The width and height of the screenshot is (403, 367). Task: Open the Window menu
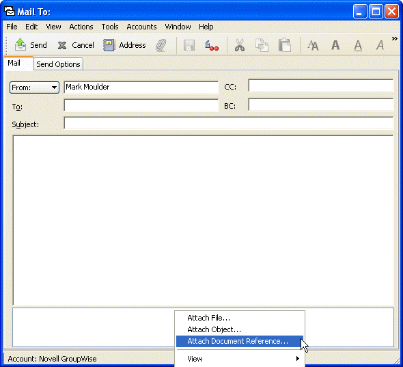tap(178, 27)
